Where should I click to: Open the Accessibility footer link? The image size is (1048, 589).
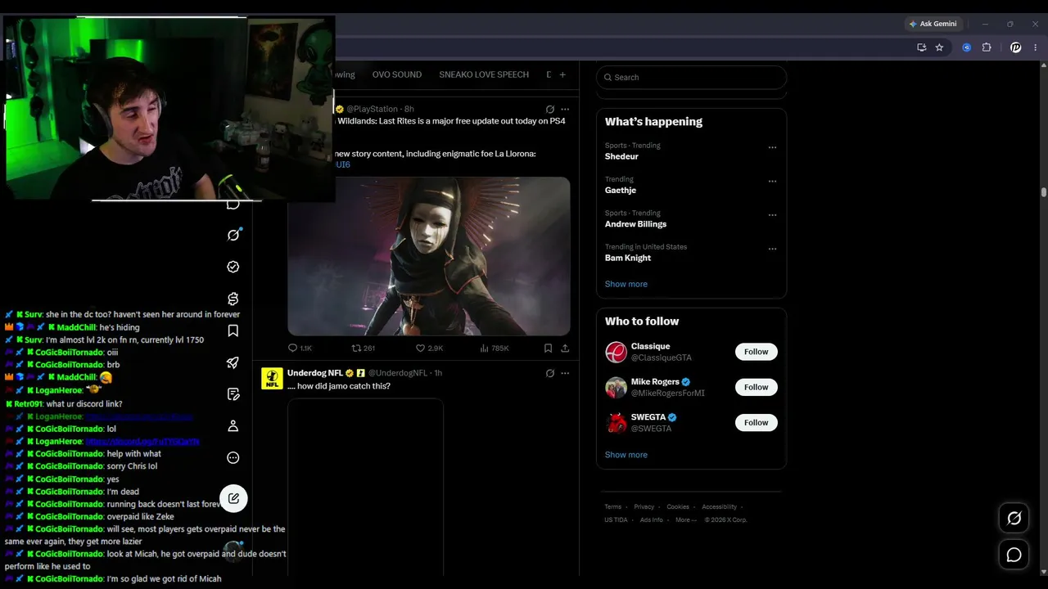[720, 507]
